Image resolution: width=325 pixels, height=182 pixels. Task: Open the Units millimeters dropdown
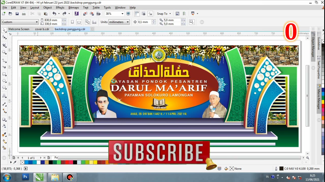point(128,22)
